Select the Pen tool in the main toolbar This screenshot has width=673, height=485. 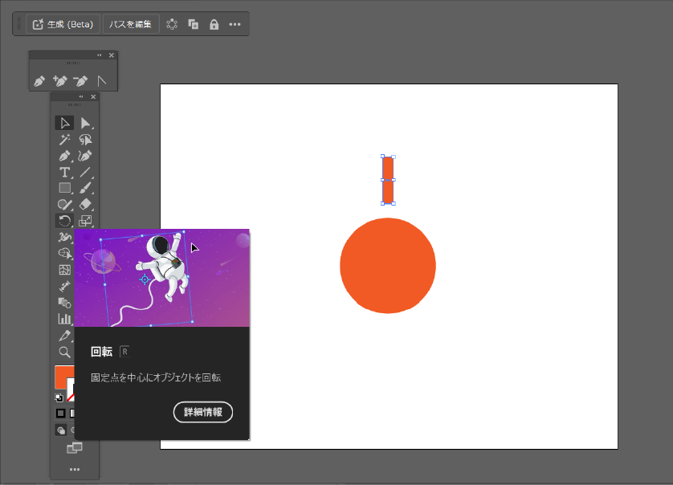[x=65, y=156]
